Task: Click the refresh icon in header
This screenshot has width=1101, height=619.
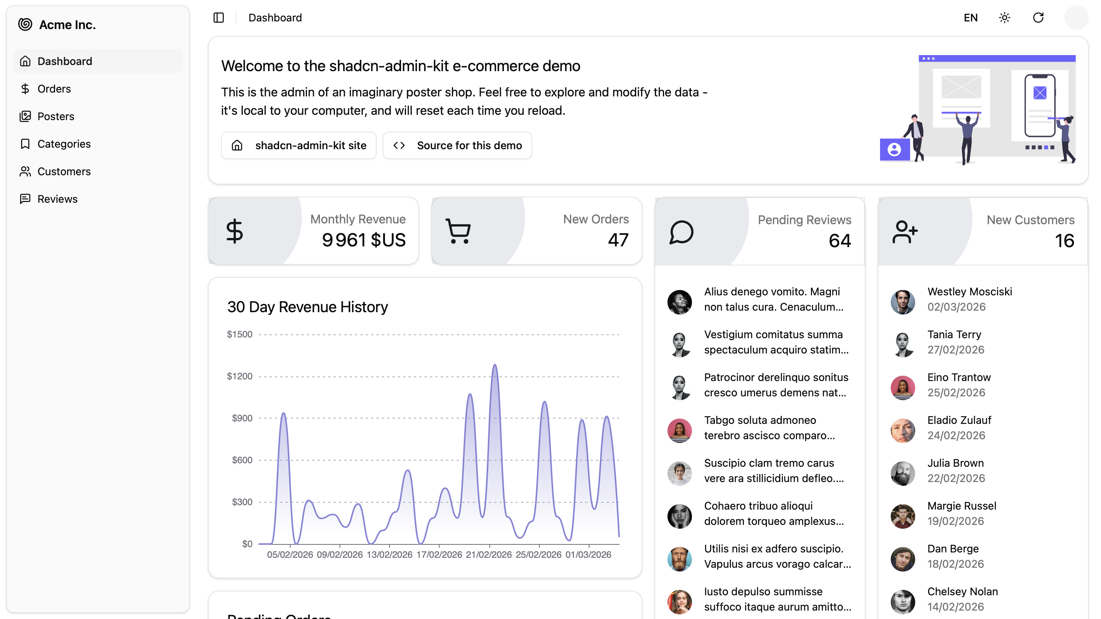Action: 1038,18
